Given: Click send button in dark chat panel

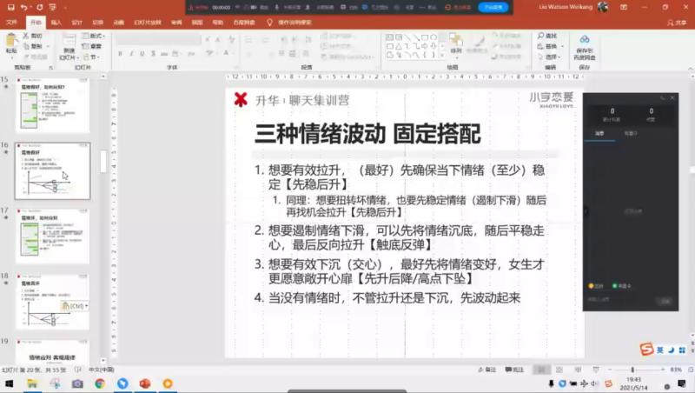Looking at the screenshot, I should (665, 301).
